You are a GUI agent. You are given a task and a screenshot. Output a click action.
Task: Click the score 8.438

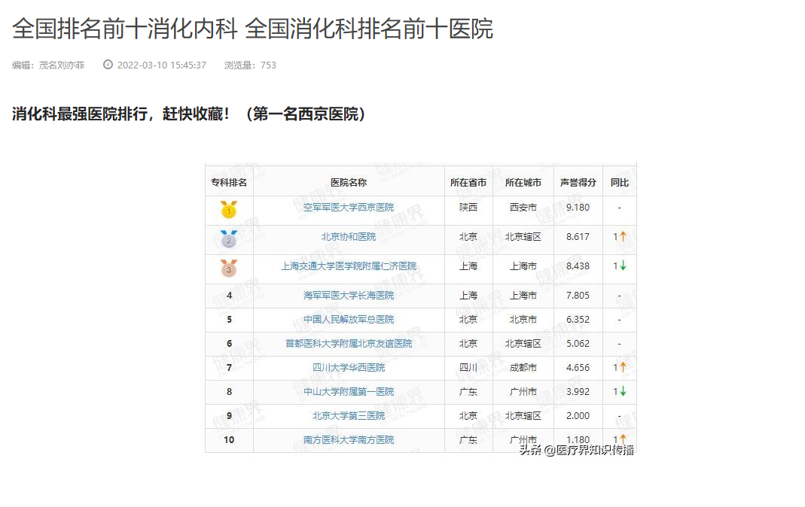pos(578,266)
